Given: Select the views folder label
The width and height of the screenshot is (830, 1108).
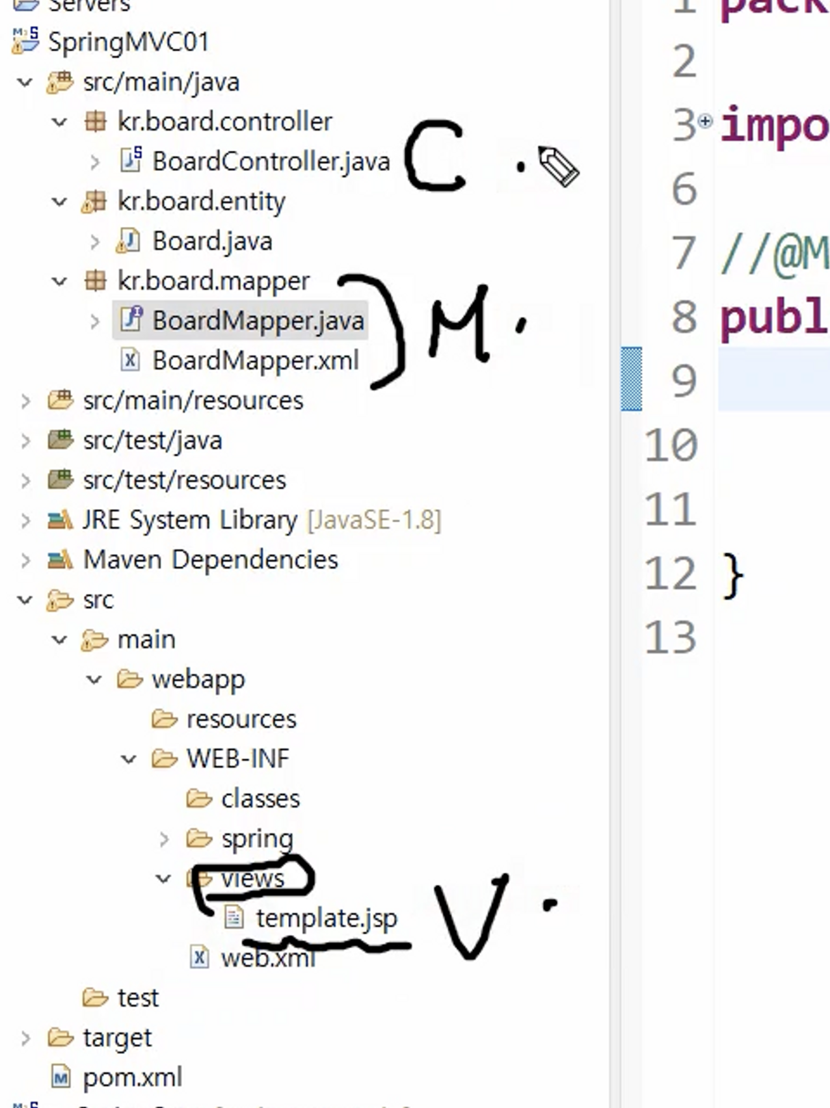Looking at the screenshot, I should (x=252, y=879).
